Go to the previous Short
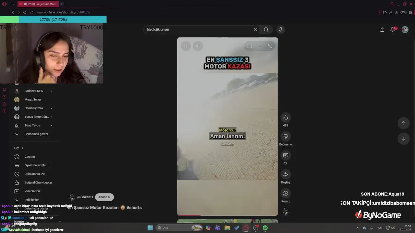Screen dimensions: 415x233 tap(404, 123)
